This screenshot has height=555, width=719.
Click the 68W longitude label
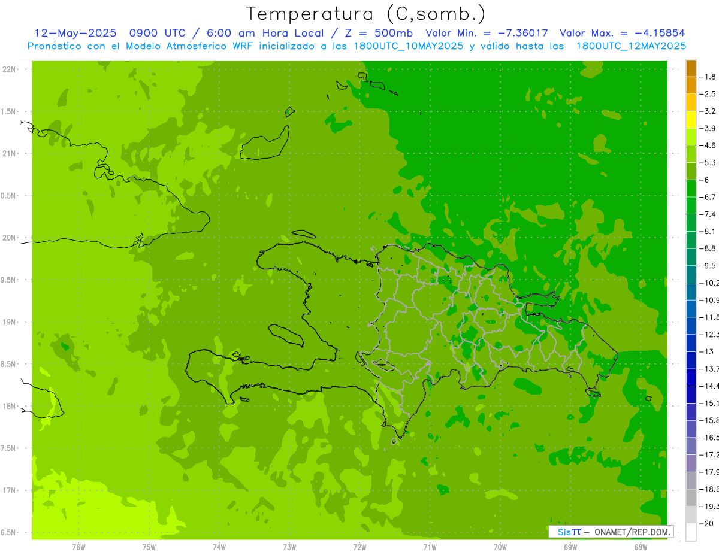click(x=641, y=547)
